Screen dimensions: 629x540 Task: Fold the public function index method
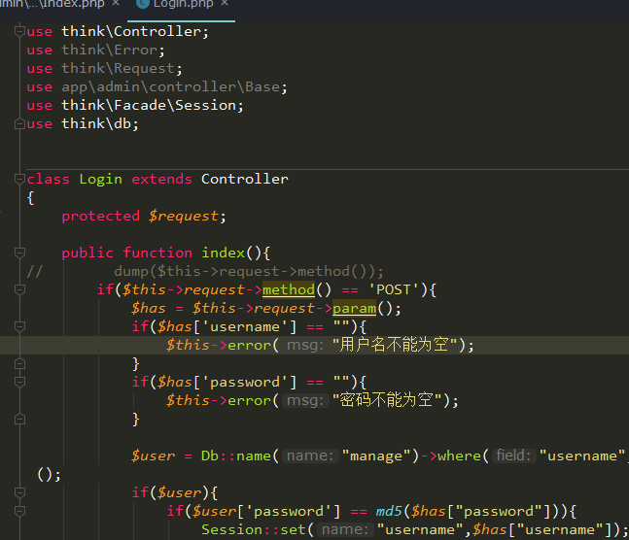(x=20, y=253)
